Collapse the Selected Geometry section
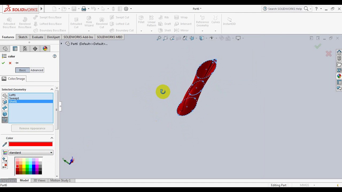 tap(52, 89)
